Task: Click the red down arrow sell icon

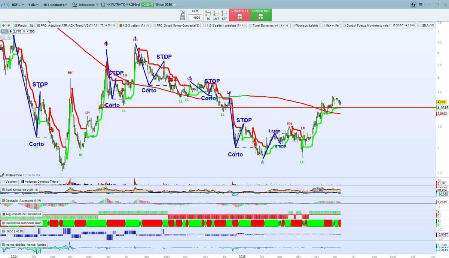Action: (9, 25)
